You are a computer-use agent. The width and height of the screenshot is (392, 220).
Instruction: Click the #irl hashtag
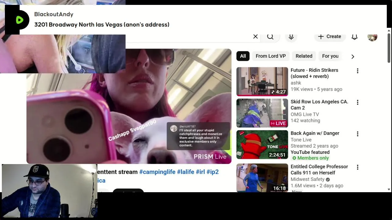[x=200, y=172]
